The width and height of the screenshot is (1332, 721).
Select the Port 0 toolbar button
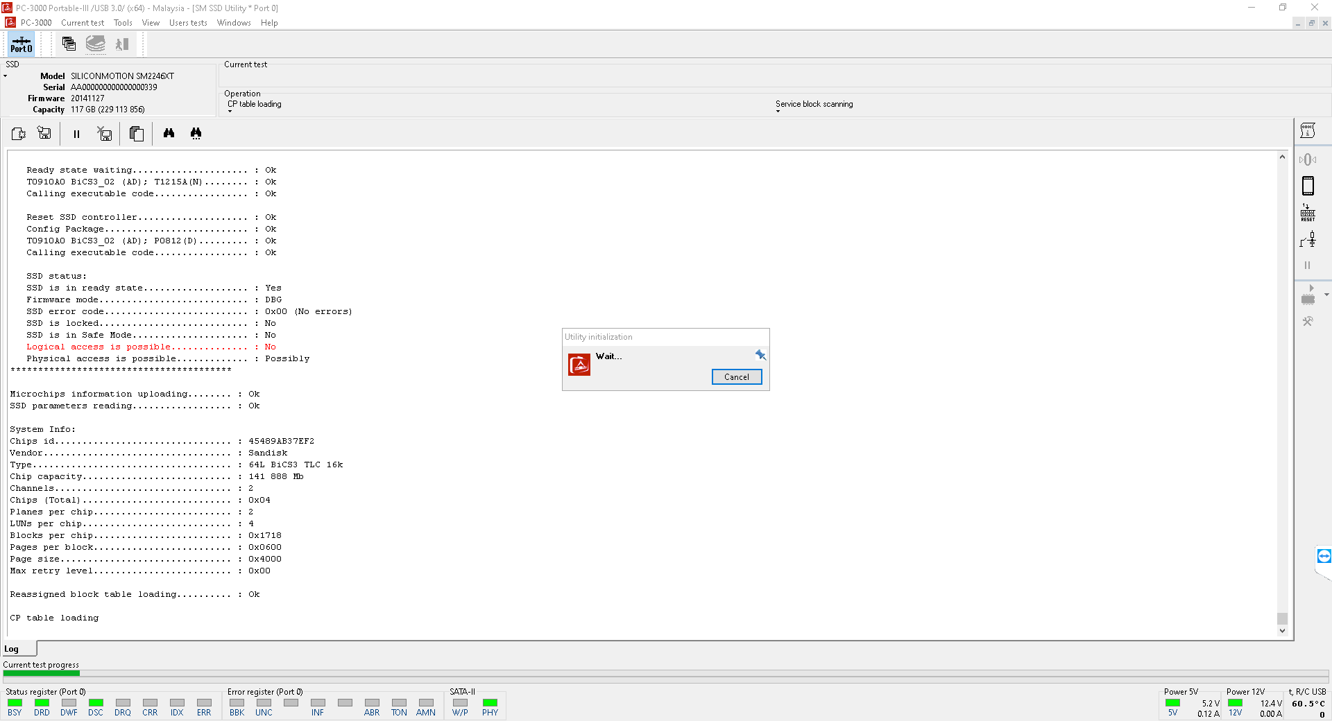pos(21,44)
